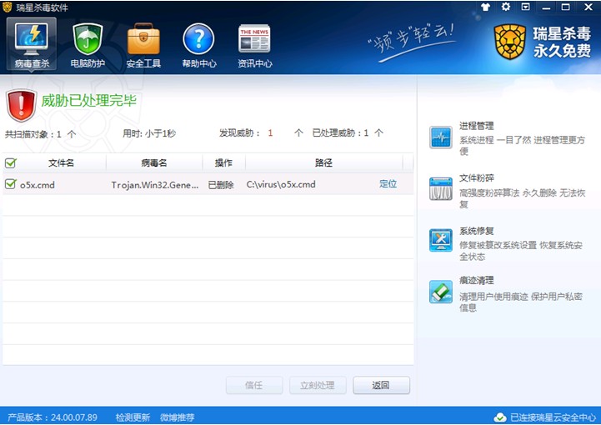The image size is (601, 425).
Task: Open the 资讯中心 news section
Action: 254,44
